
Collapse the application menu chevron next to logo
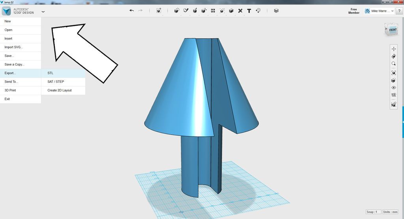coord(43,11)
